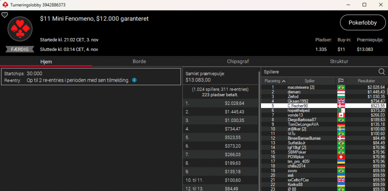Open the Chipsgraf tab
The height and width of the screenshot is (191, 388).
[x=238, y=61]
